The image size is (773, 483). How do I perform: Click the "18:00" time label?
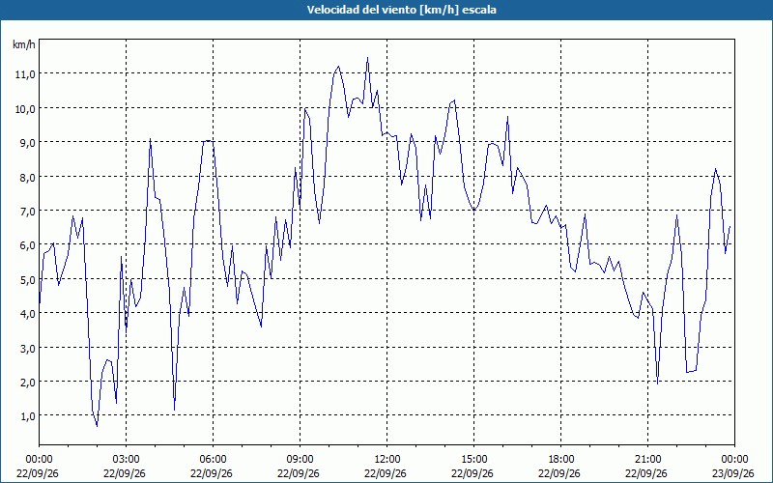coord(561,460)
